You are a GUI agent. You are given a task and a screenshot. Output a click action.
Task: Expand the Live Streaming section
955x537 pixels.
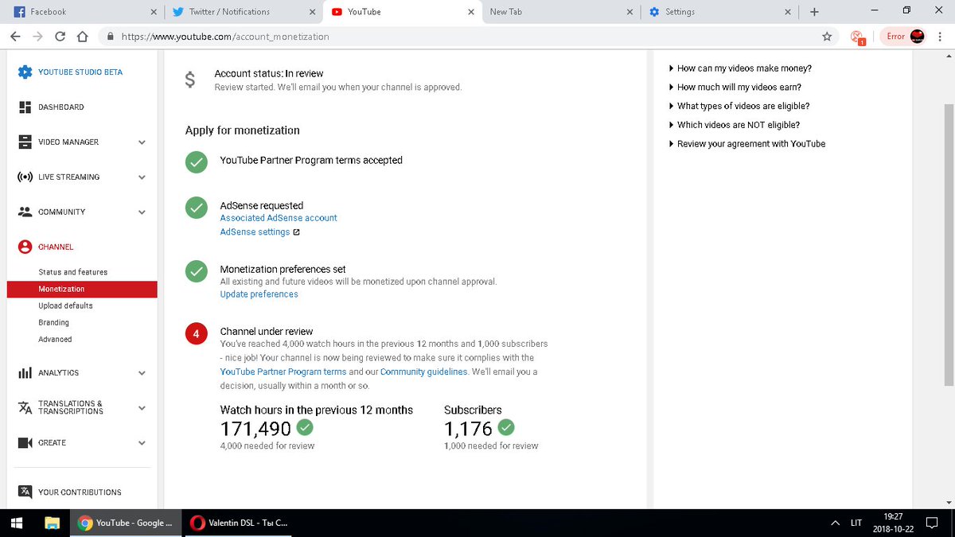coord(142,177)
